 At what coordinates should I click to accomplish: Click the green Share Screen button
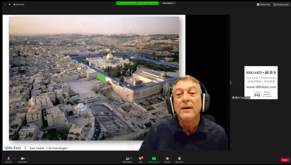[x=154, y=160]
